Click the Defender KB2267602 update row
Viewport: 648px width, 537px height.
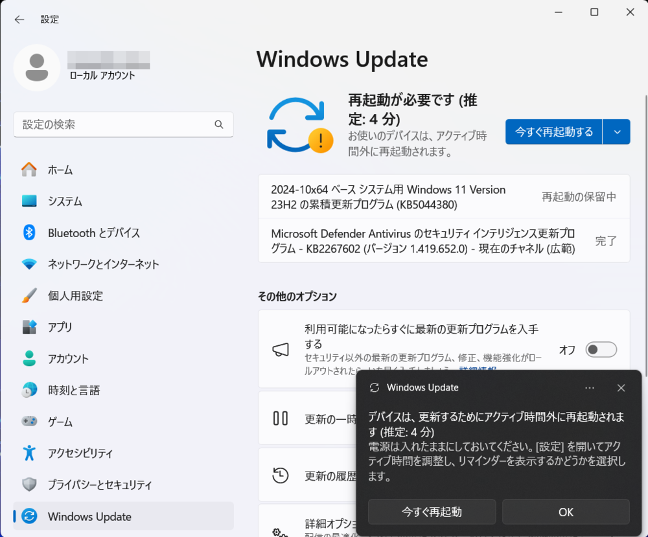coord(444,241)
